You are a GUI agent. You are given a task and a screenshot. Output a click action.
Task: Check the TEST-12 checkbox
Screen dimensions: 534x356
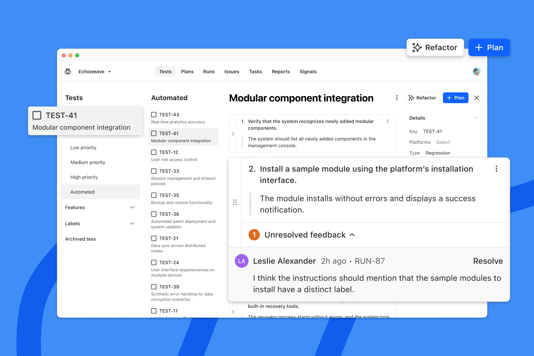pyautogui.click(x=154, y=152)
